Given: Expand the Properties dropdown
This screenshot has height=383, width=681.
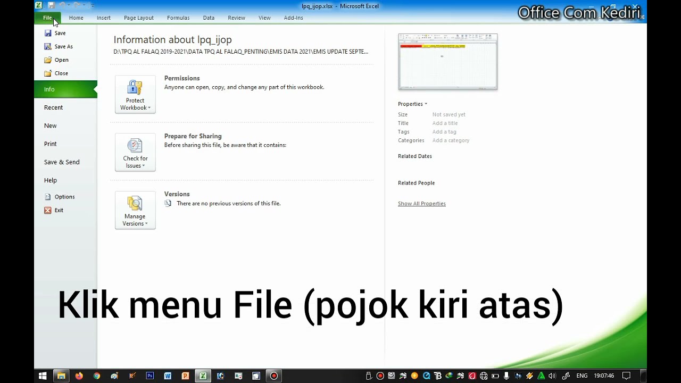Looking at the screenshot, I should pyautogui.click(x=412, y=104).
